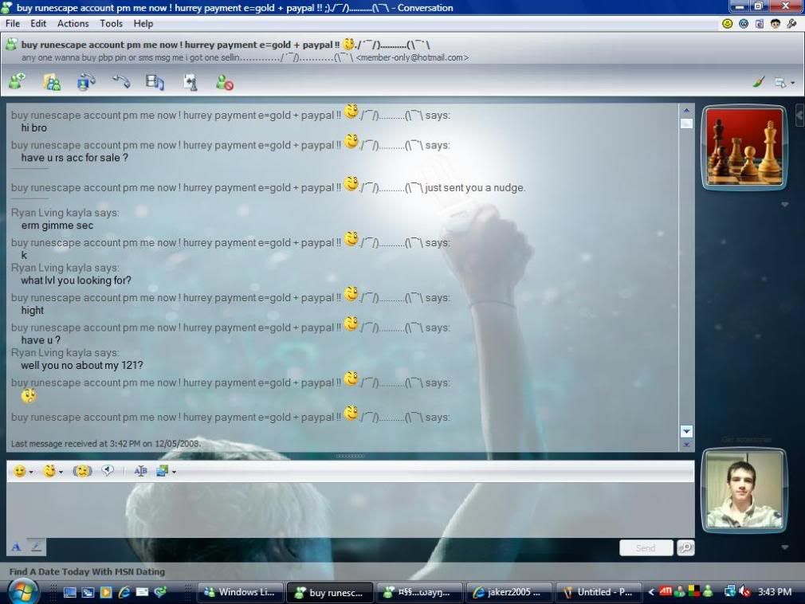This screenshot has height=604, width=805.
Task: Click inside the message typing area
Action: 350,509
